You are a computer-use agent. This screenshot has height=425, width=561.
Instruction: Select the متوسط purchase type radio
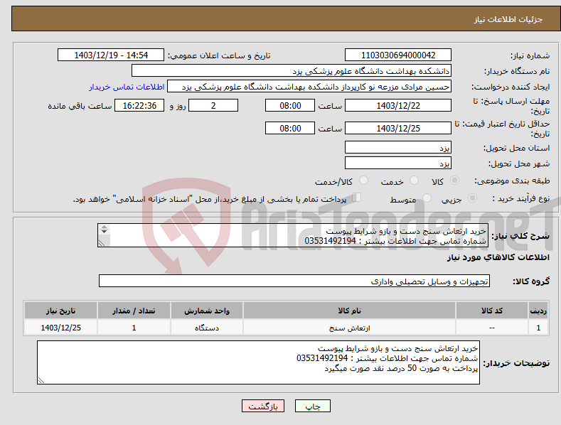(427, 198)
